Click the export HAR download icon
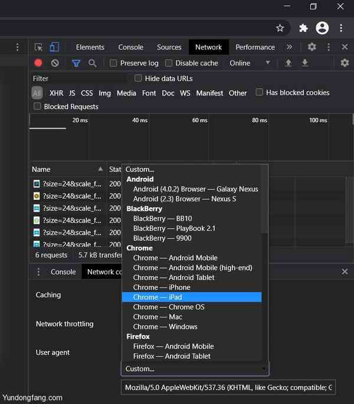The height and width of the screenshot is (404, 354). click(x=305, y=62)
